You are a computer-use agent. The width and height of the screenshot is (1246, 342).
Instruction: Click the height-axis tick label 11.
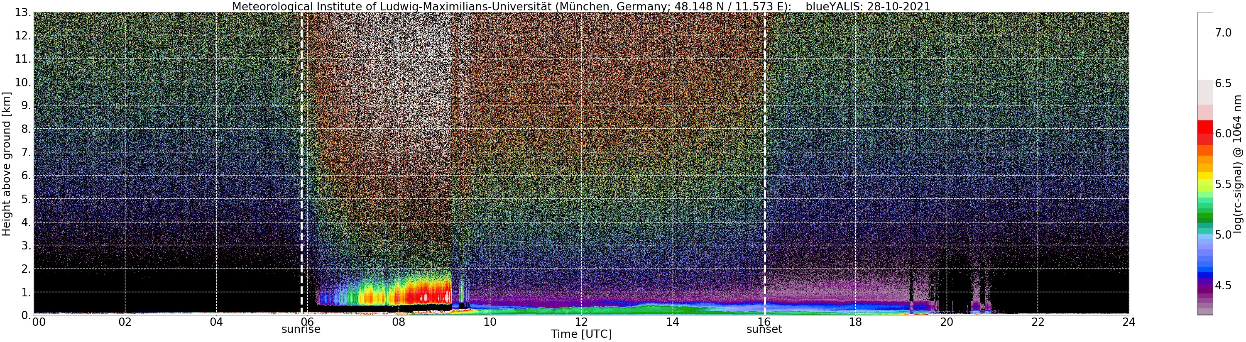[x=23, y=59]
